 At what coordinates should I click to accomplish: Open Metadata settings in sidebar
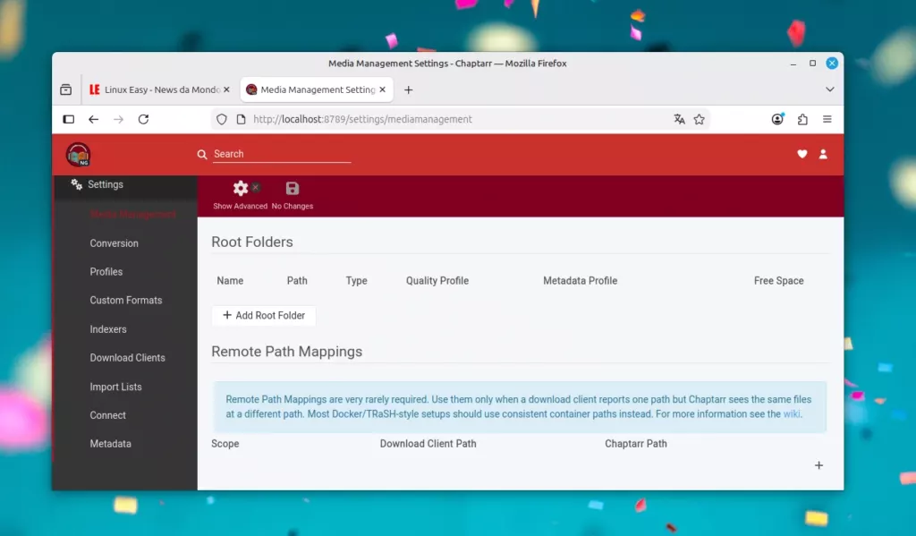[x=110, y=444]
